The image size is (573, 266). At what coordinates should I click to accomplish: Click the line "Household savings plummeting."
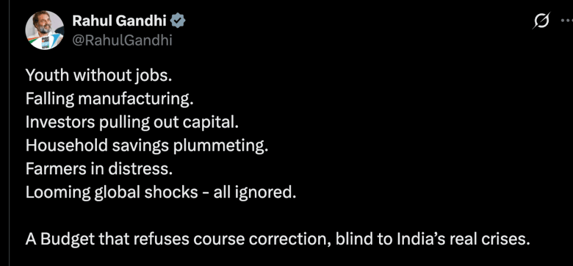(x=146, y=146)
